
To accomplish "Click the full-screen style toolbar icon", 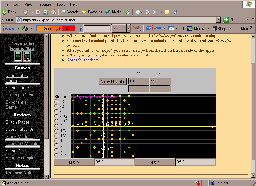I will click(155, 12).
